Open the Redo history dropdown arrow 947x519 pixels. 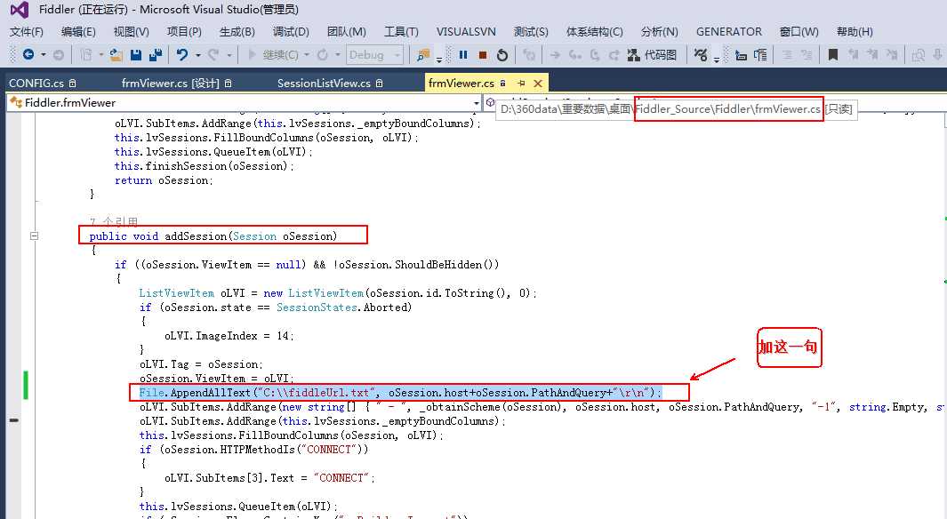pos(229,55)
